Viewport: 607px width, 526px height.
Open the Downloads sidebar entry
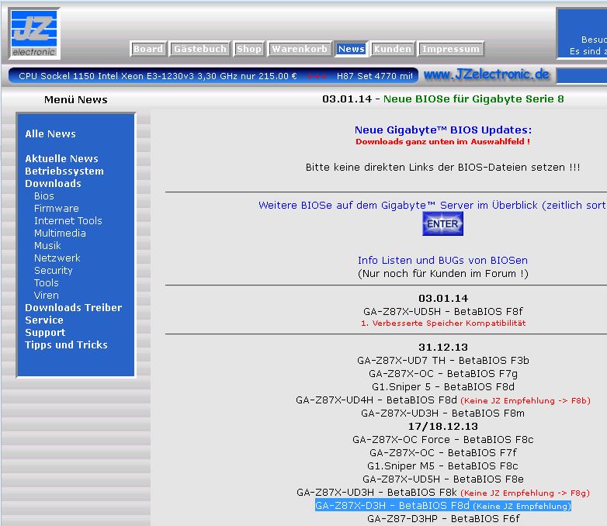tap(53, 183)
